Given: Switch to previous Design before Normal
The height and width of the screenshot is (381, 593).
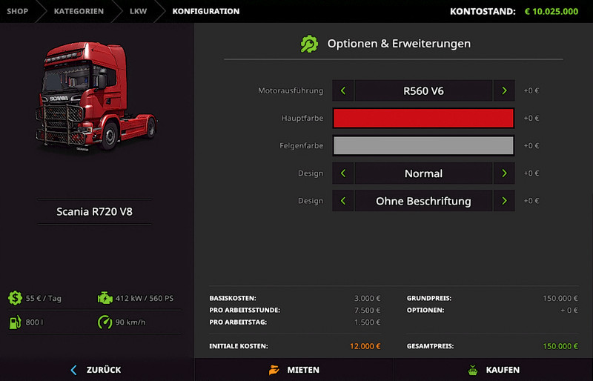Looking at the screenshot, I should [343, 173].
